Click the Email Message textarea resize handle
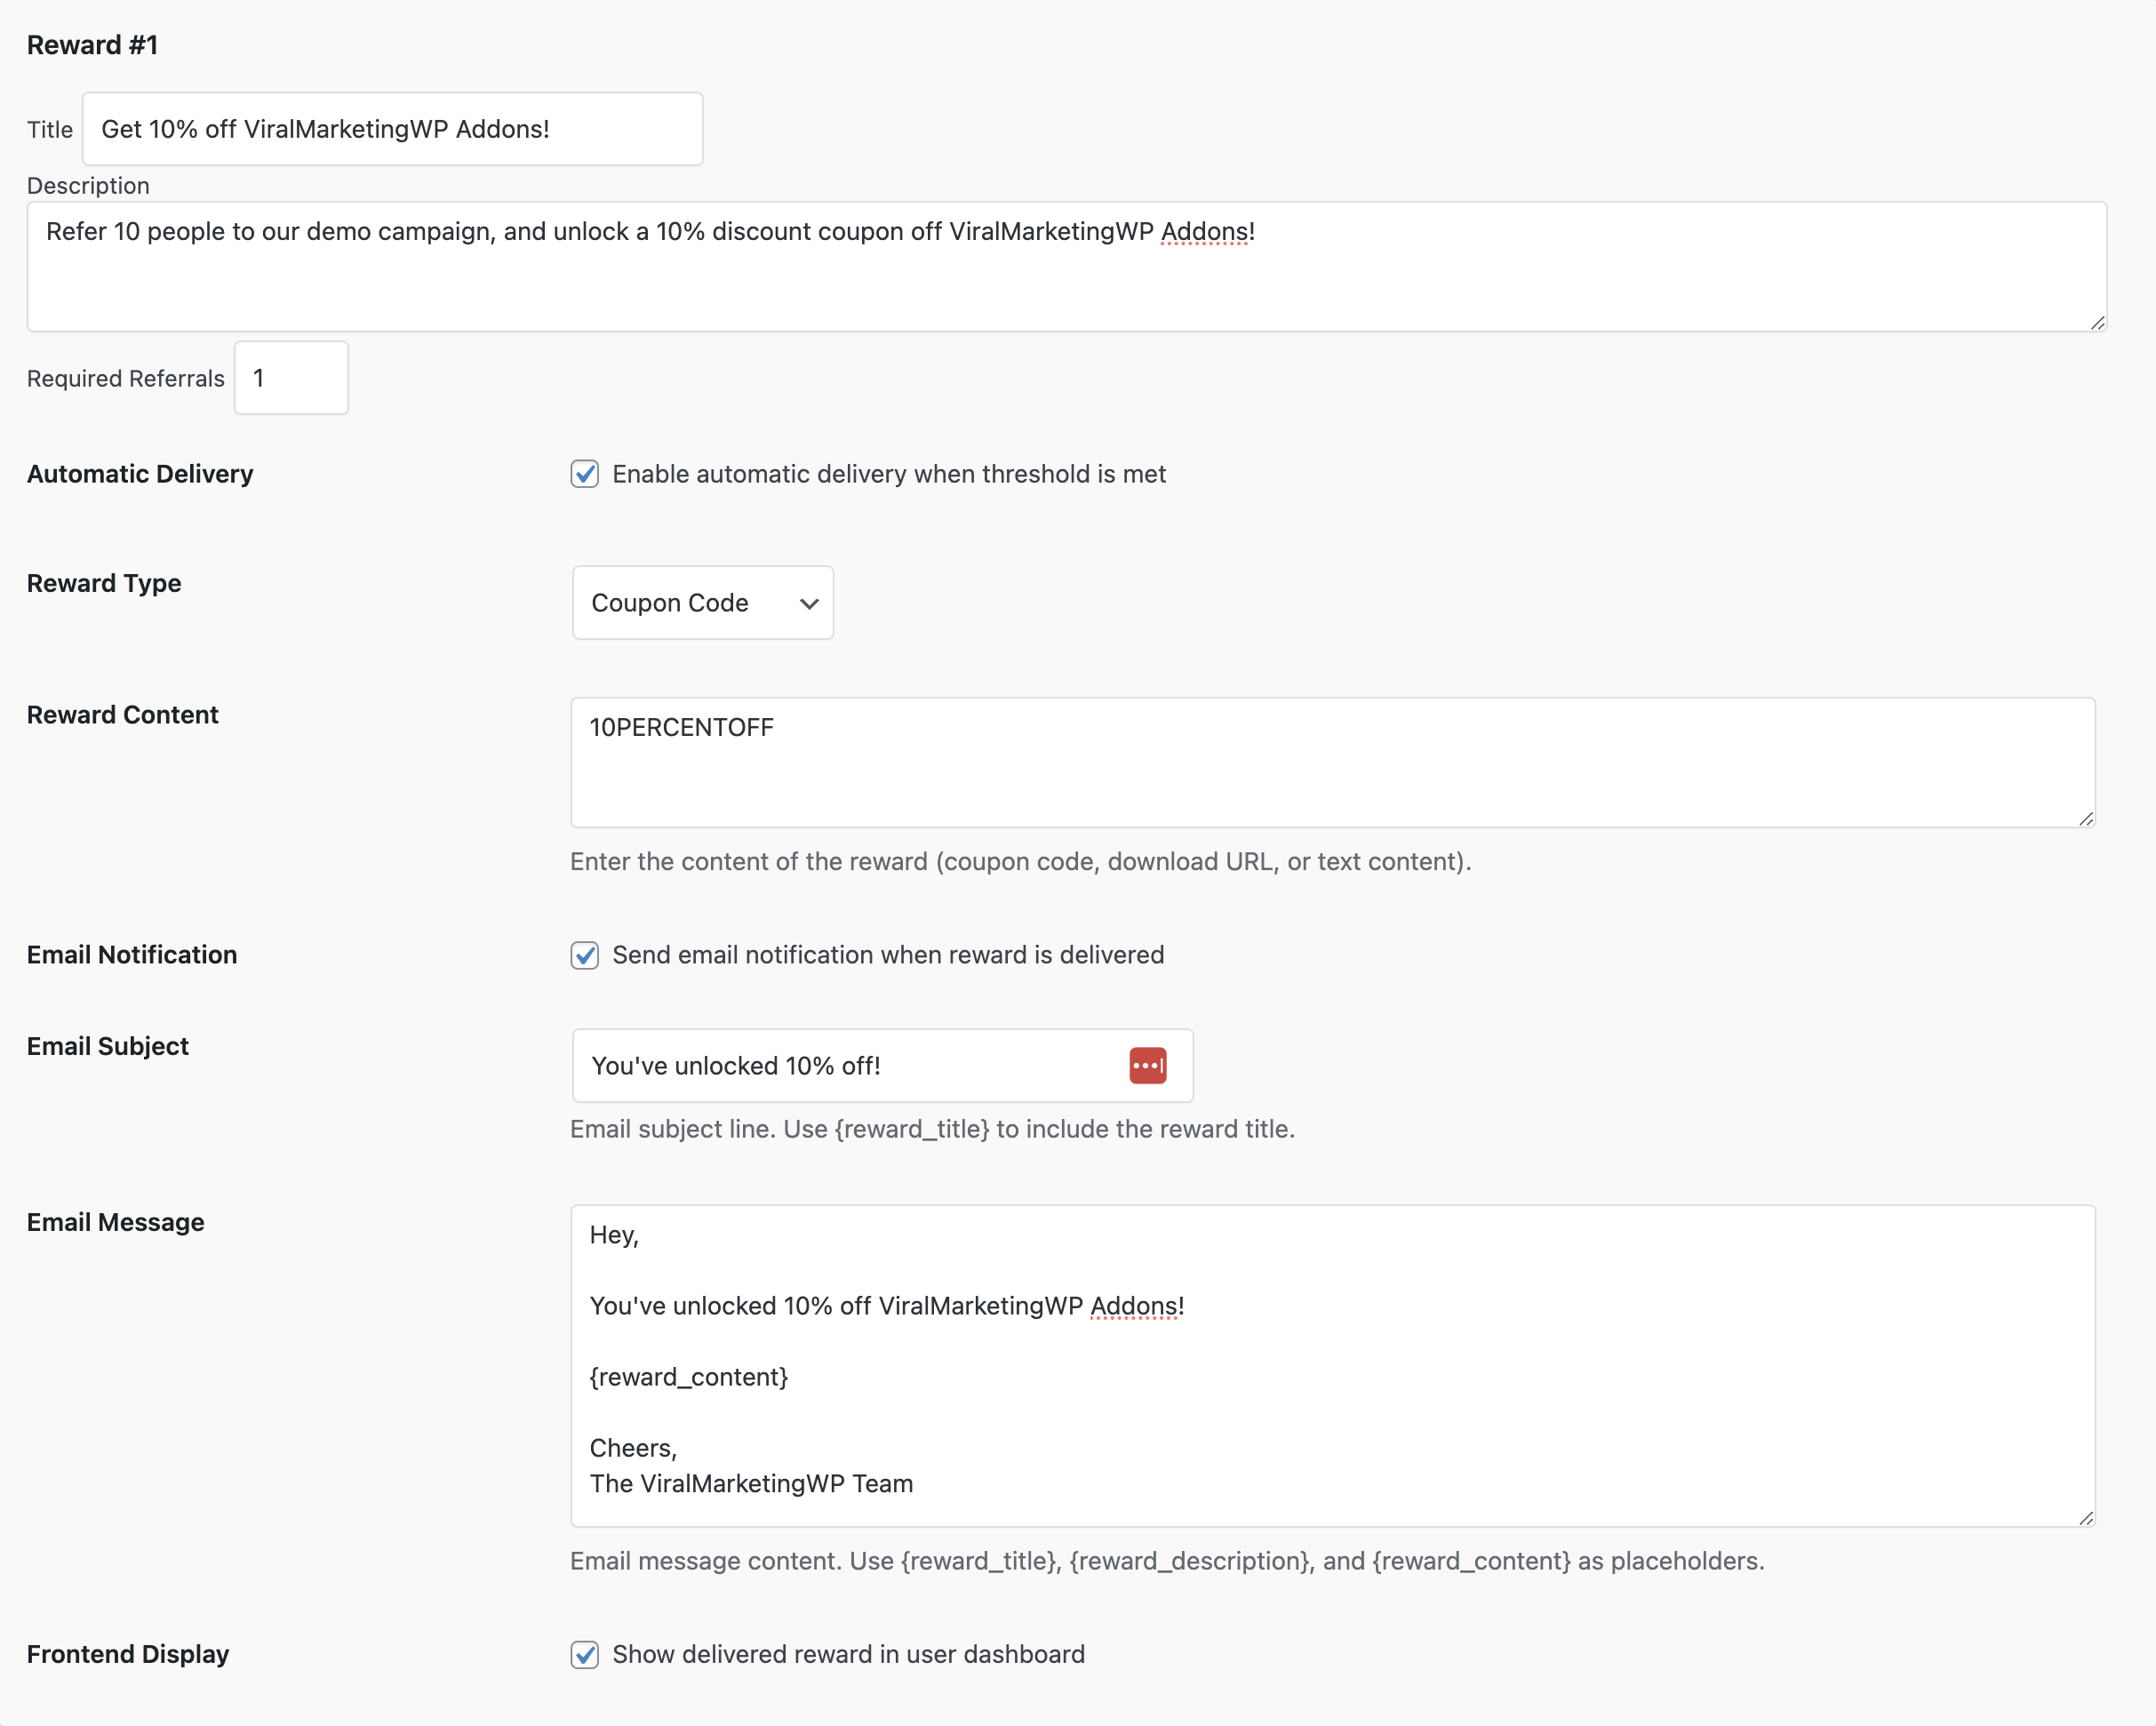This screenshot has width=2156, height=1726. click(2085, 1517)
